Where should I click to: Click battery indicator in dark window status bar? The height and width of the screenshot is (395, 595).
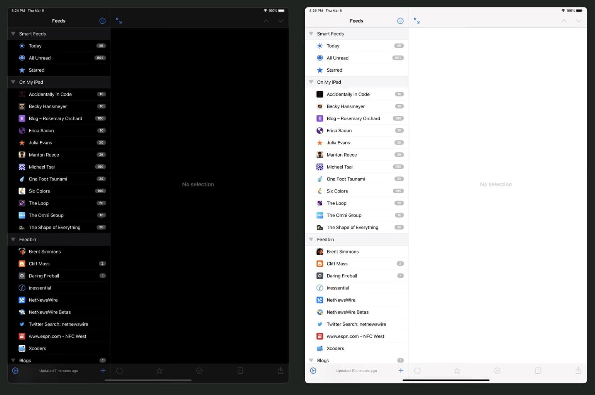point(281,10)
